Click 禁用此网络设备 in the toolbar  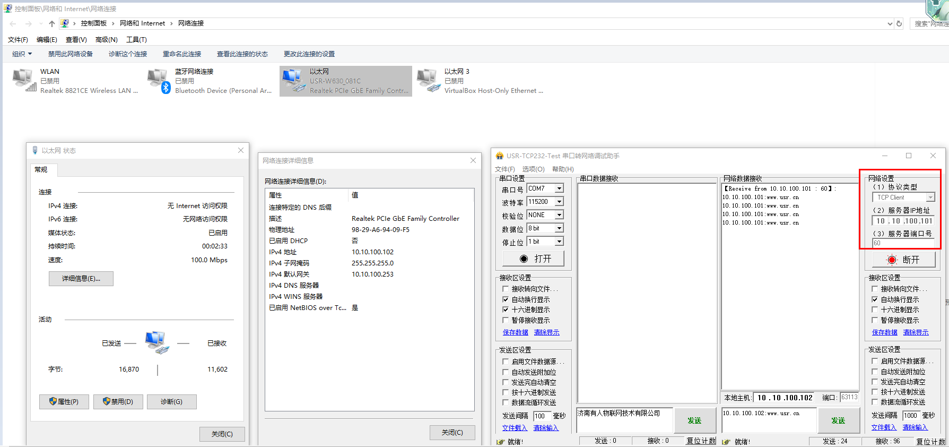click(x=70, y=54)
